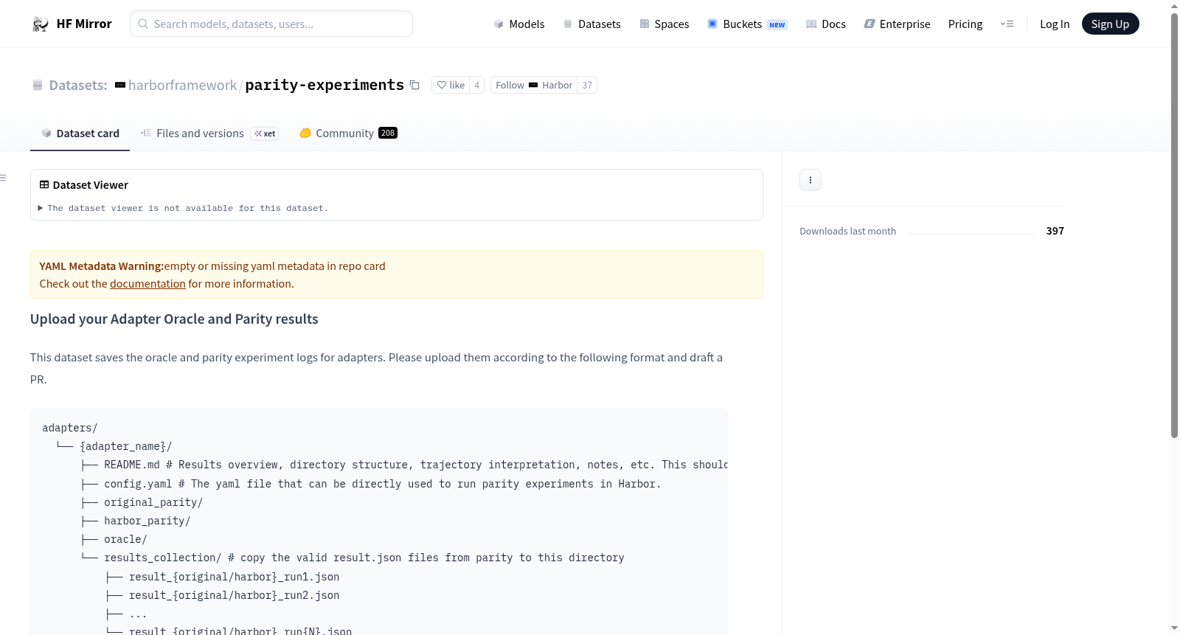The width and height of the screenshot is (1180, 635).
Task: Click the 'Datasets:' breadcrumb link
Action: pos(78,86)
